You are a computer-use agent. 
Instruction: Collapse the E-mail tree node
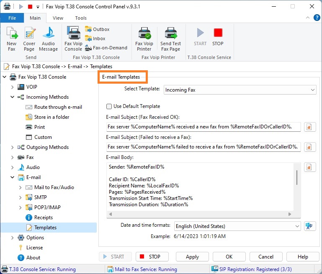(x=13, y=177)
